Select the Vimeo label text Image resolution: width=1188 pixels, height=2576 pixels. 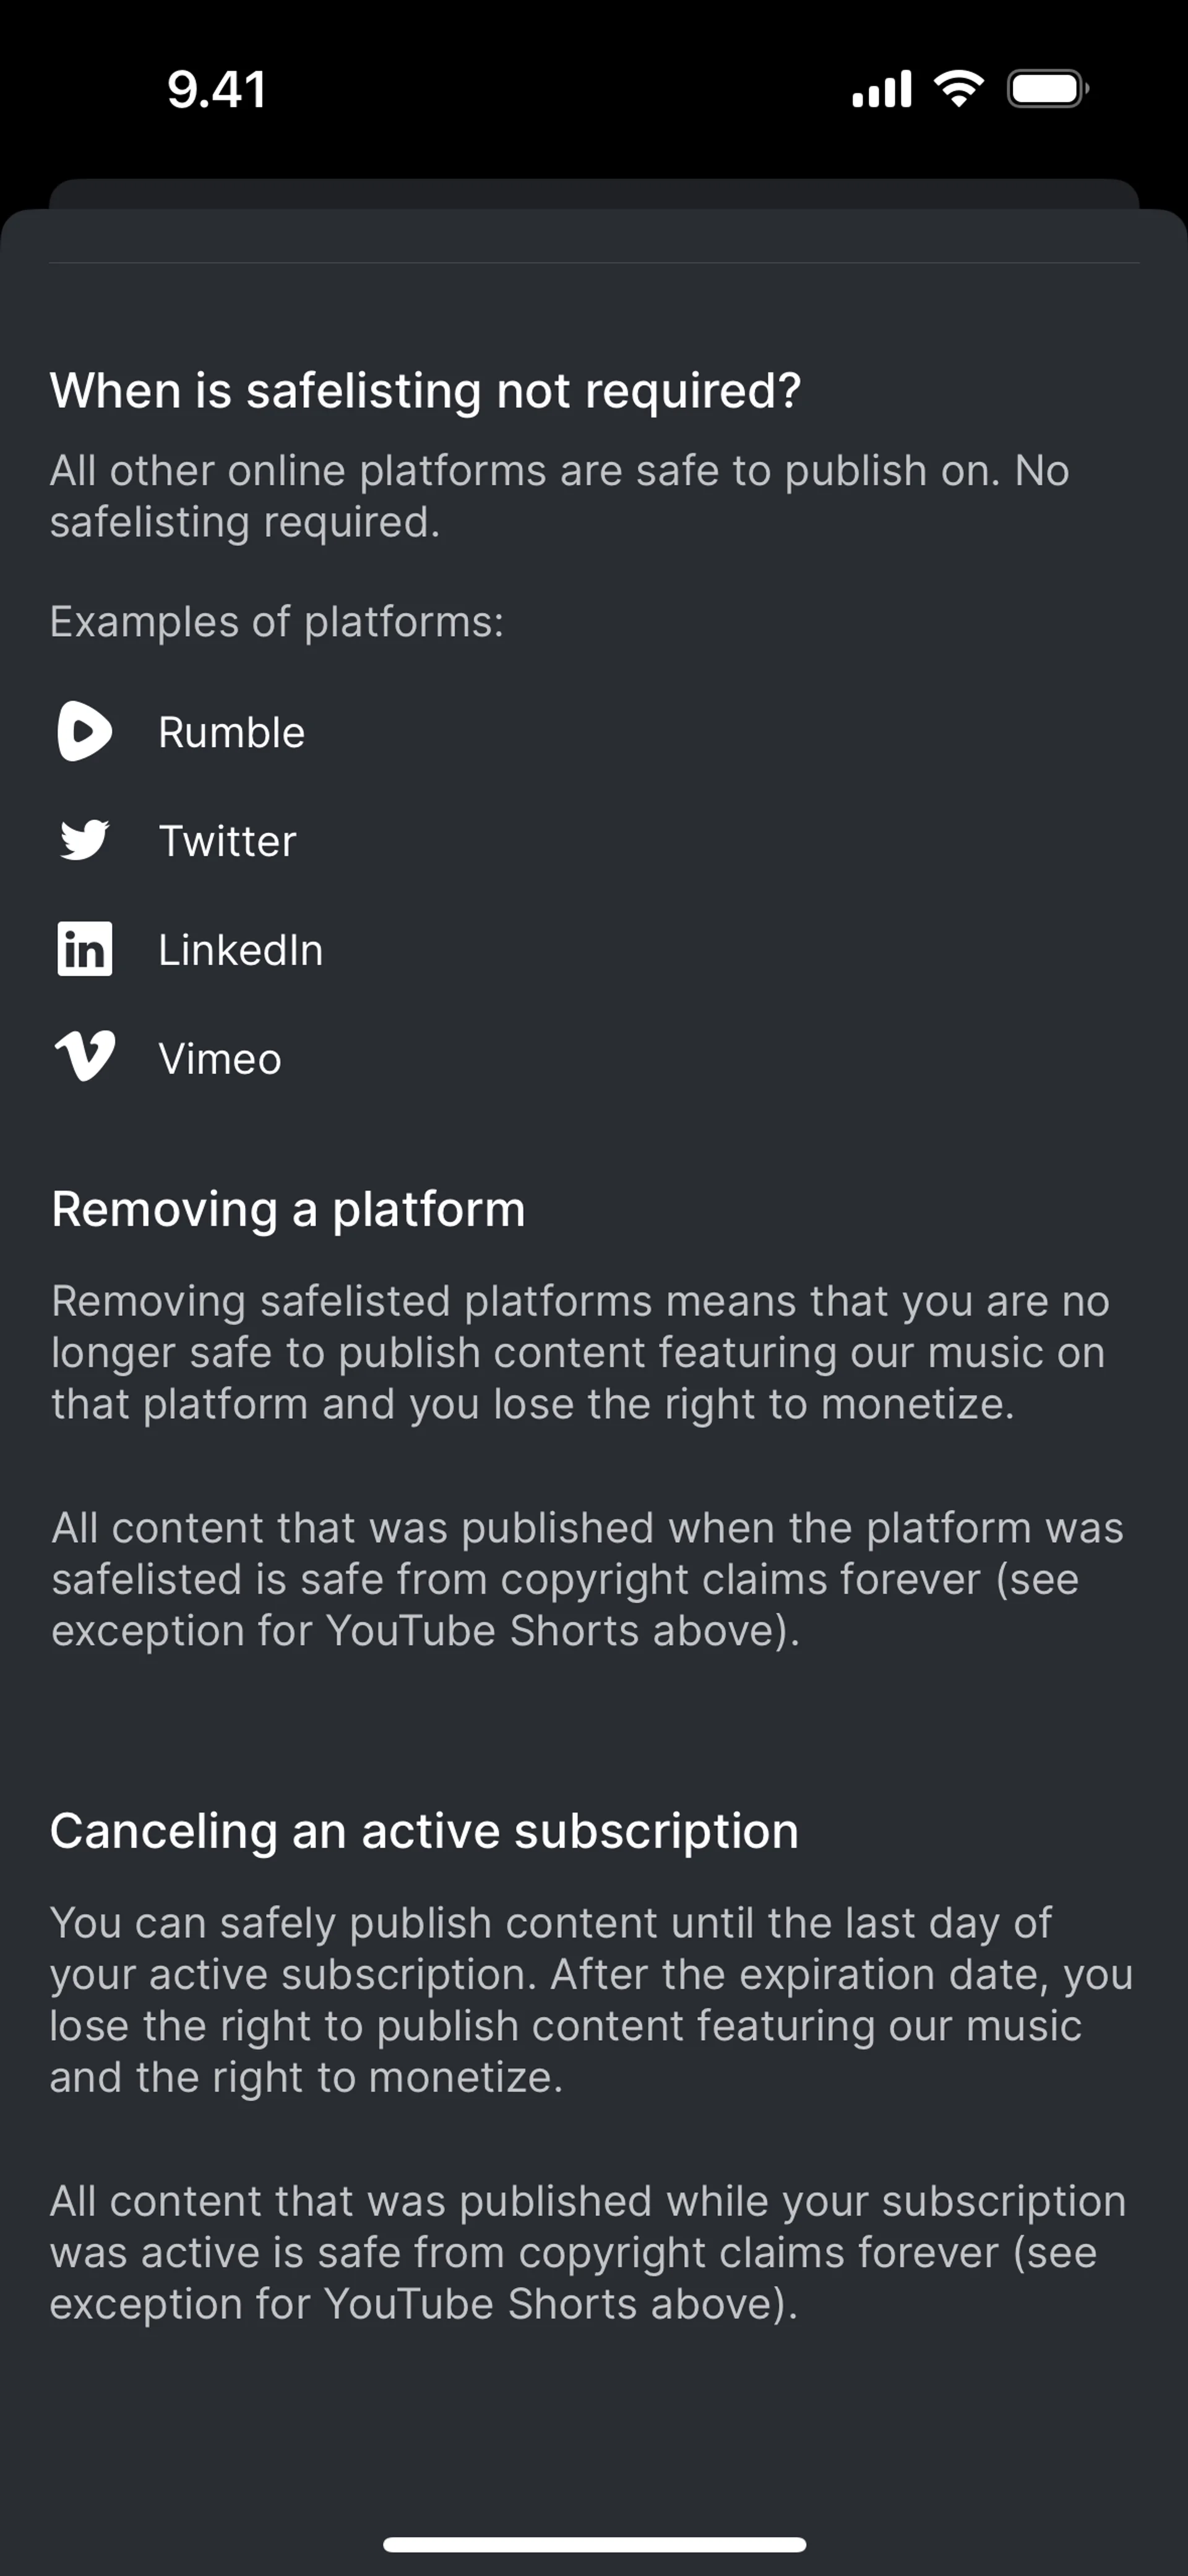pyautogui.click(x=220, y=1059)
